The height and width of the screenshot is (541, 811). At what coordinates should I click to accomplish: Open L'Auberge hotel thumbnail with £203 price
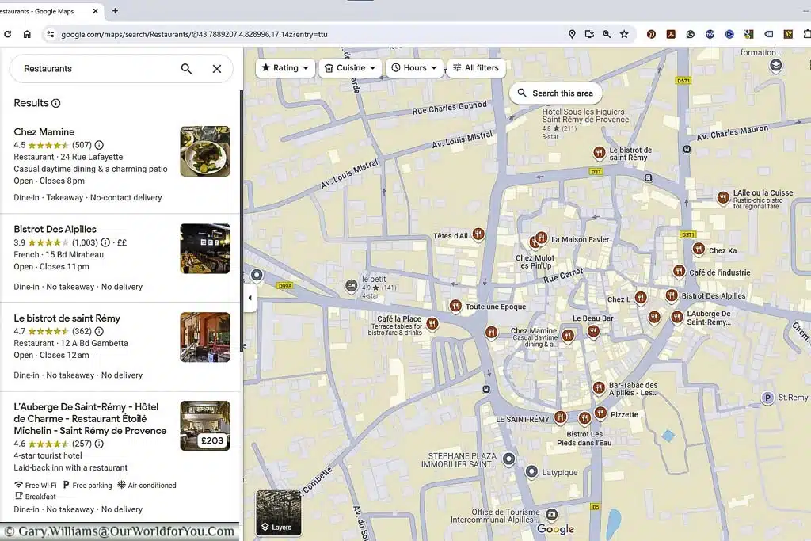(x=205, y=425)
